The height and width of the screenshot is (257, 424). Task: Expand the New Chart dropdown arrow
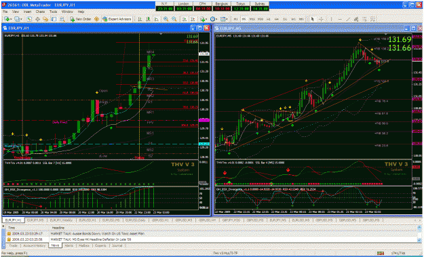pos(11,19)
